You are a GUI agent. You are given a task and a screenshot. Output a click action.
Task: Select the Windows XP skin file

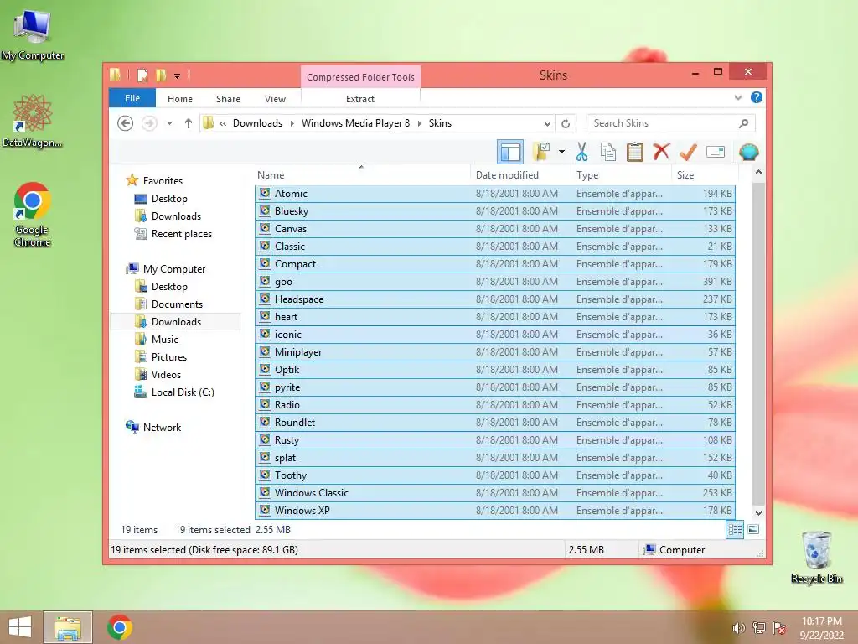click(x=495, y=511)
